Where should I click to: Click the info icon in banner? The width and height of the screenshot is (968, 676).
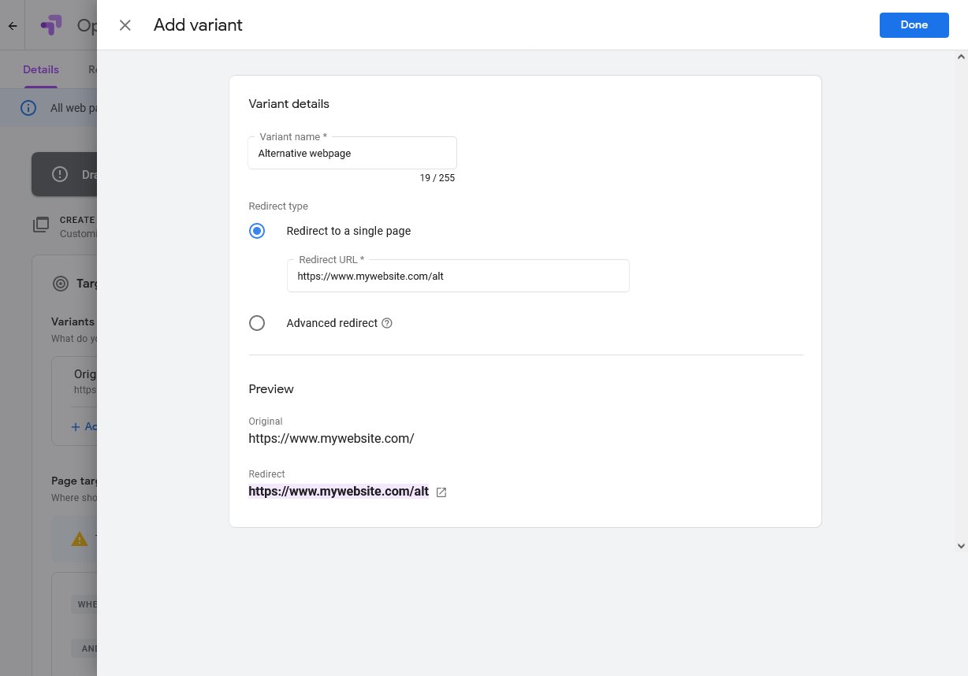point(28,108)
